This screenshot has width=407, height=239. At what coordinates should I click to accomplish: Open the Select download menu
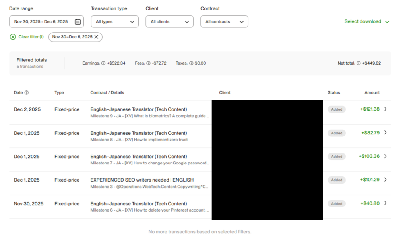point(366,22)
